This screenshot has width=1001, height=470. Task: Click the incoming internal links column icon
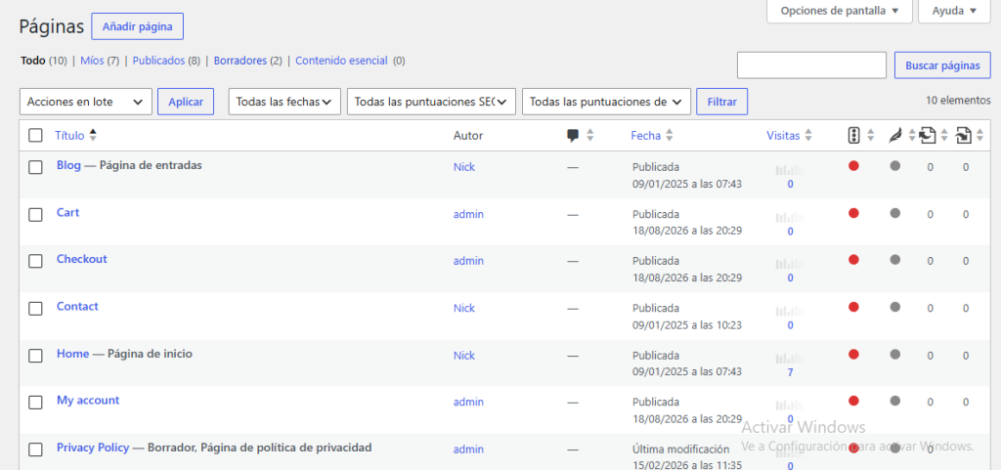[x=963, y=135]
